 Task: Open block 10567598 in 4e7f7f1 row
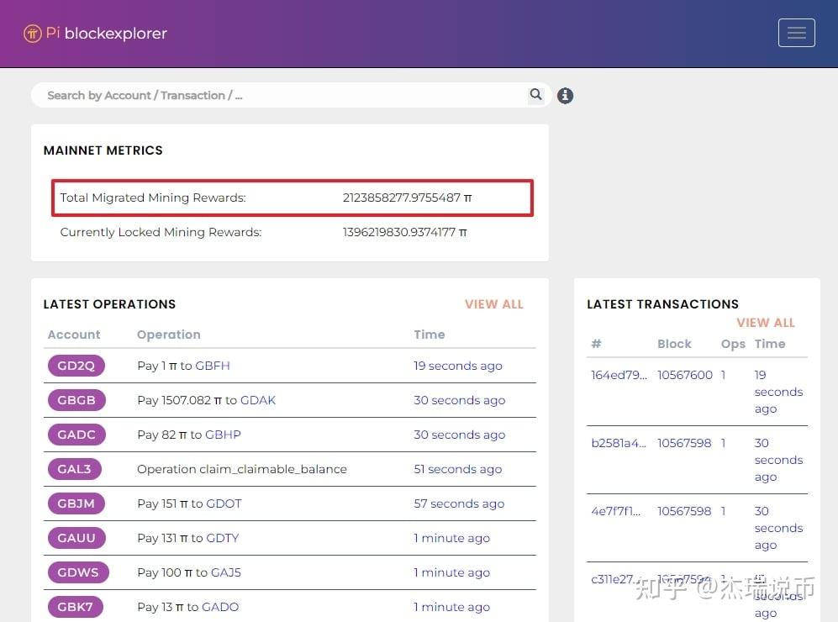(x=684, y=511)
